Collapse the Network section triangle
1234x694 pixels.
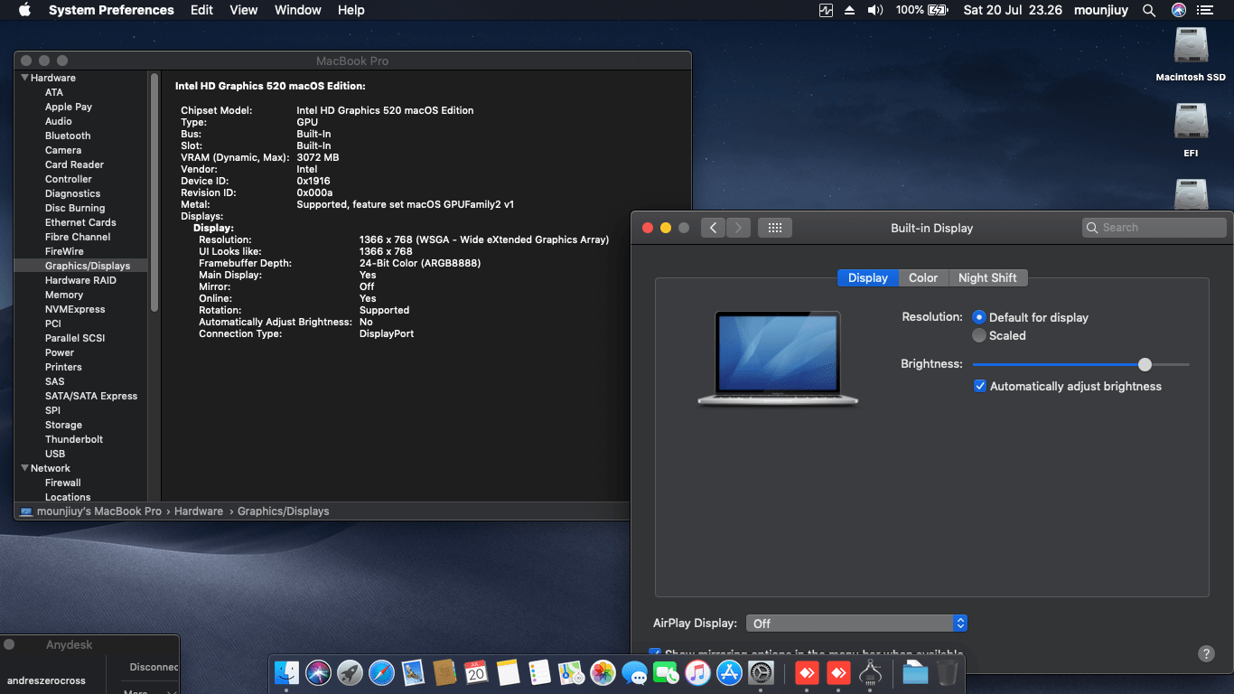coord(25,468)
